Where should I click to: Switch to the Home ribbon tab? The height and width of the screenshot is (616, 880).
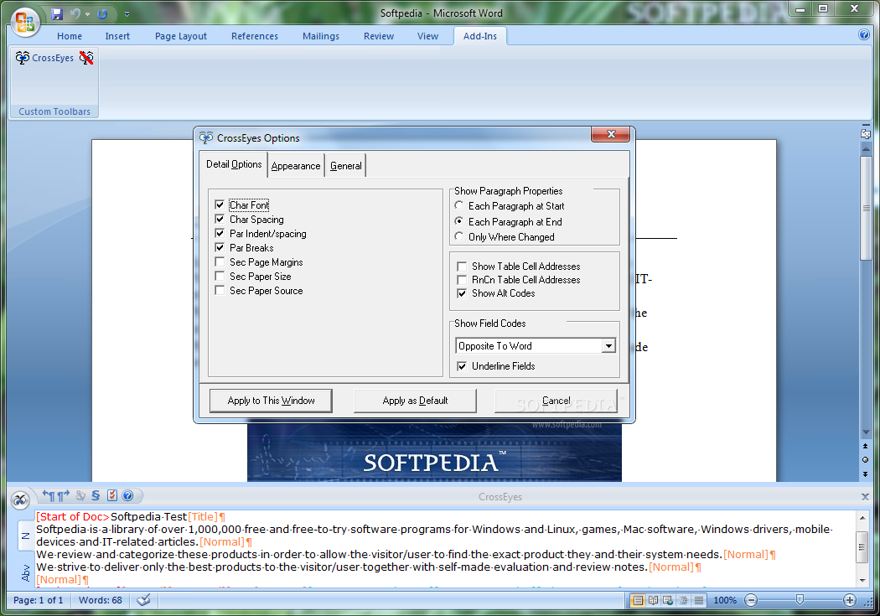69,36
